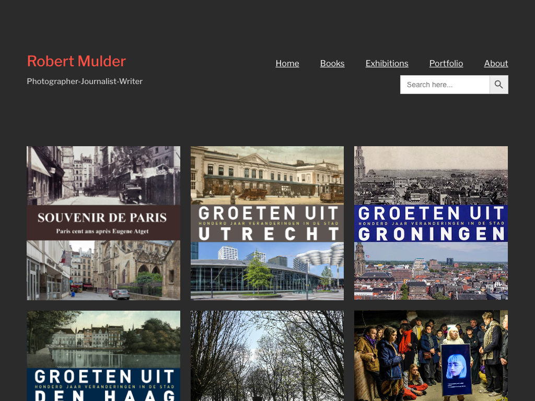Click the colour Groningen rooftops photo

[431, 271]
